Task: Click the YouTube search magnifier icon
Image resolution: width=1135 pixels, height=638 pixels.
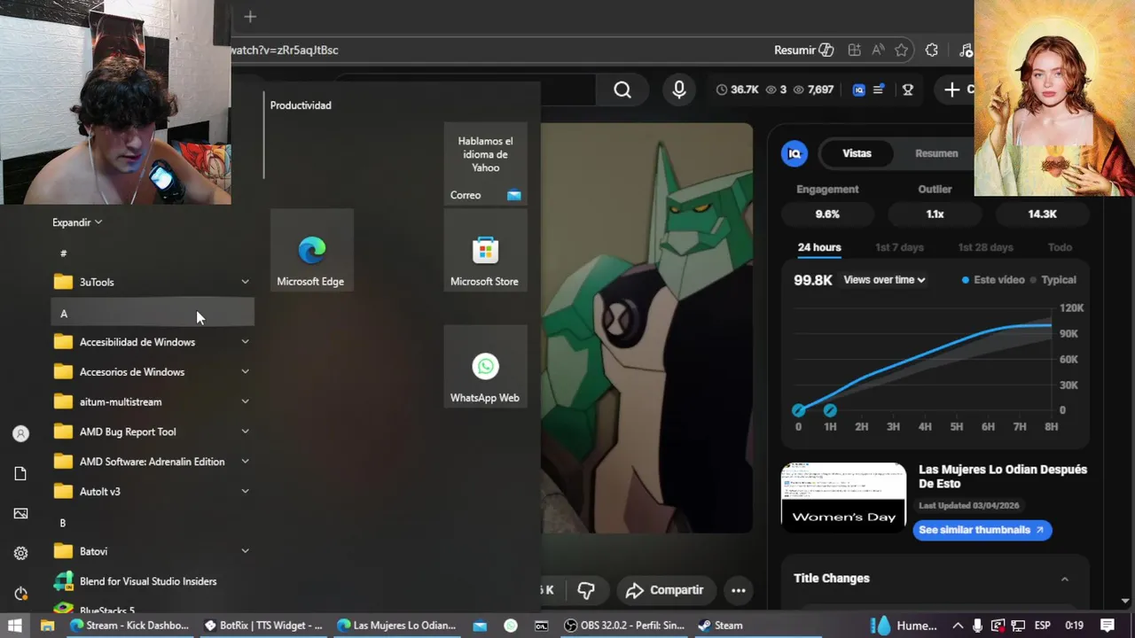Action: pos(622,89)
